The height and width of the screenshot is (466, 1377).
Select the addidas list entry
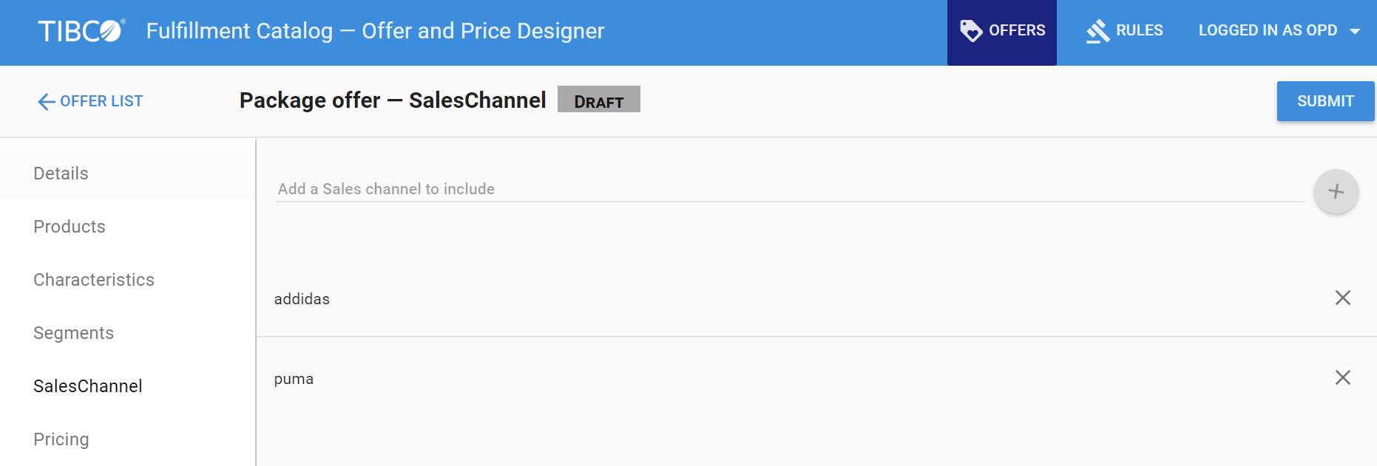pyautogui.click(x=302, y=299)
